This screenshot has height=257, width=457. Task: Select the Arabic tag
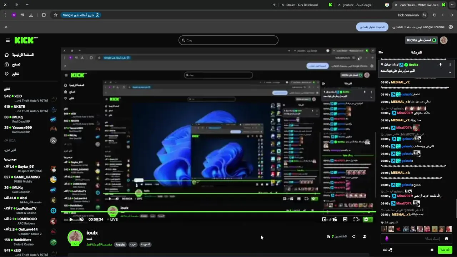120,245
